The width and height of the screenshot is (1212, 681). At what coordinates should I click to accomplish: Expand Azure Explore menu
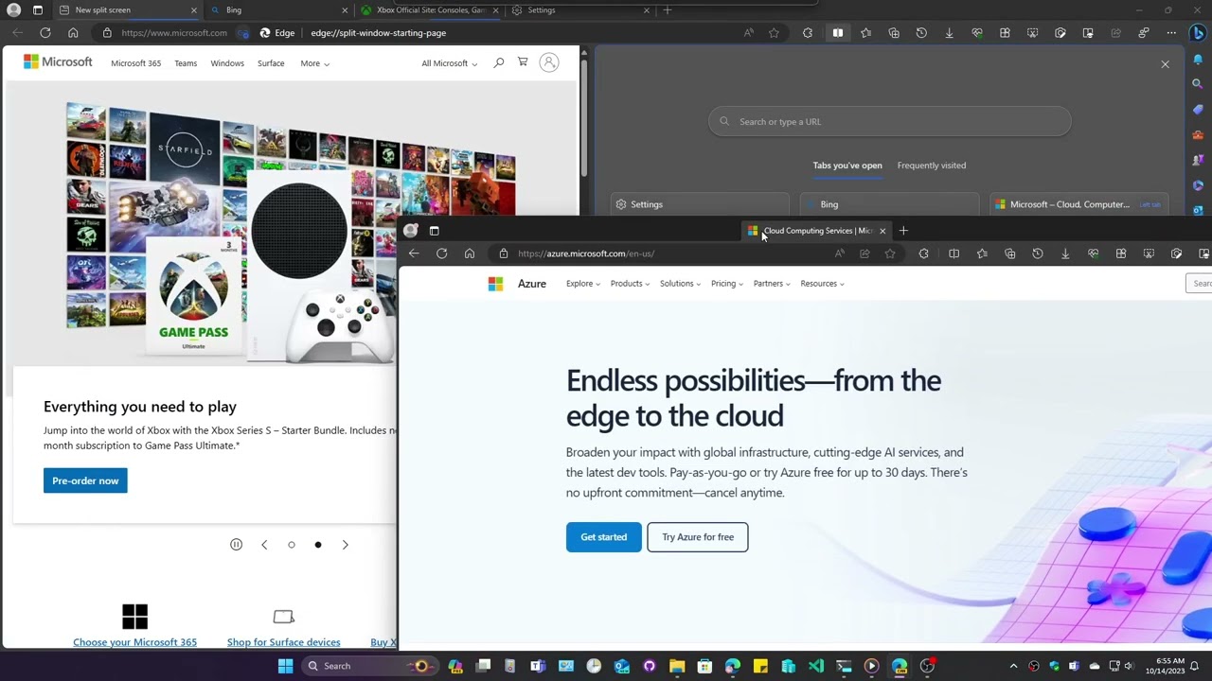pos(582,284)
